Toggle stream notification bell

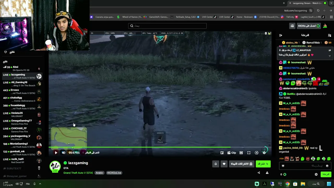(216, 164)
